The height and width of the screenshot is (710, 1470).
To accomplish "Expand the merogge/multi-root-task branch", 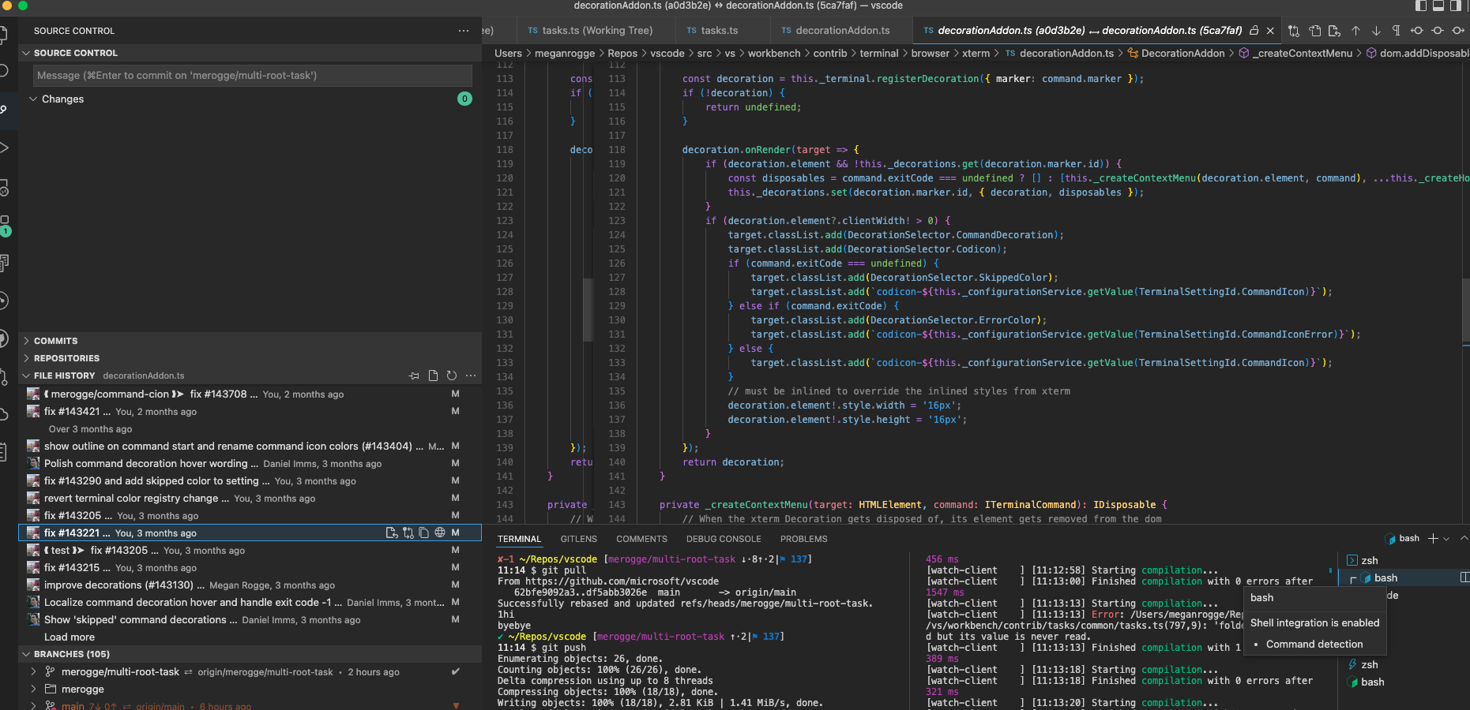I will click(33, 671).
